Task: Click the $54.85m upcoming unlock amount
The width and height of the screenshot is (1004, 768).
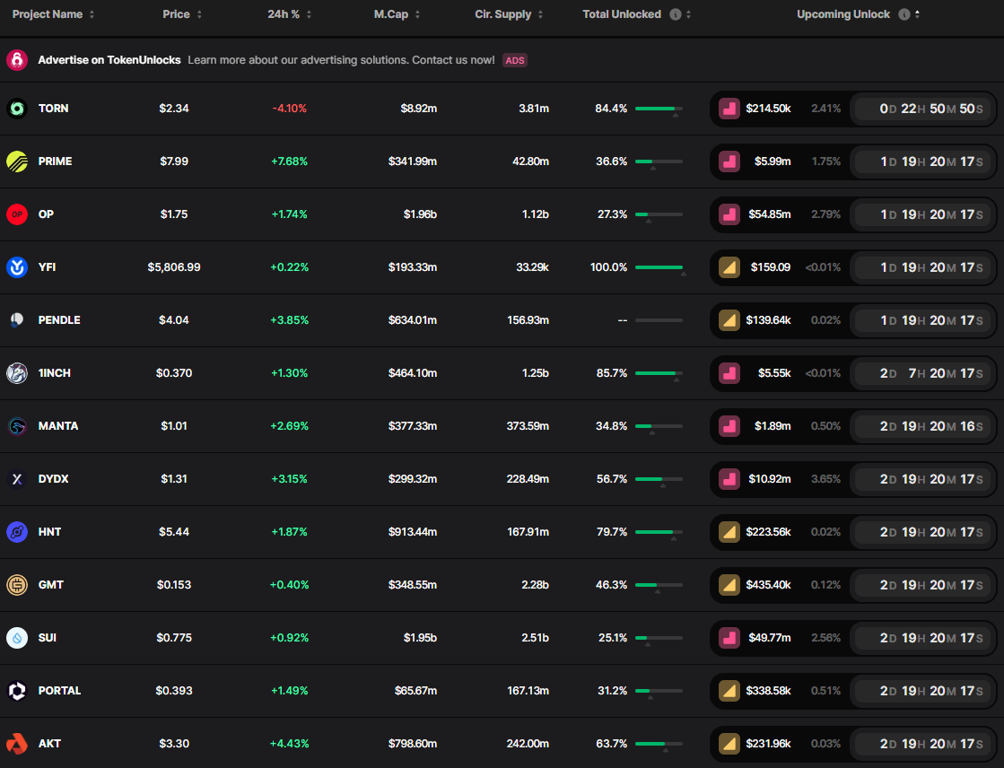Action: click(770, 214)
